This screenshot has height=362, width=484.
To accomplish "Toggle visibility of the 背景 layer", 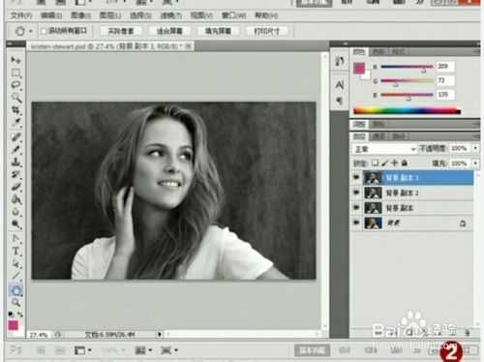I will [x=356, y=223].
